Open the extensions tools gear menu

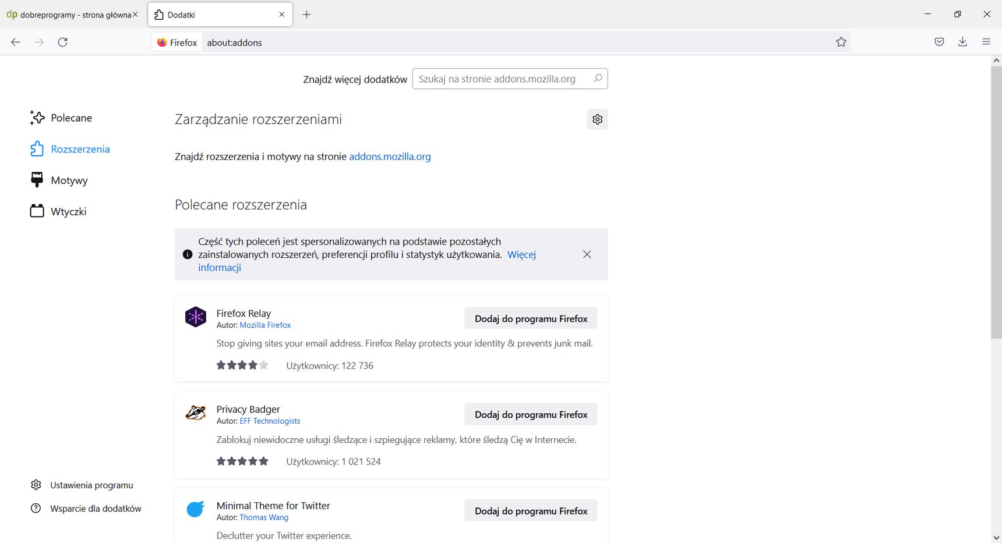597,119
